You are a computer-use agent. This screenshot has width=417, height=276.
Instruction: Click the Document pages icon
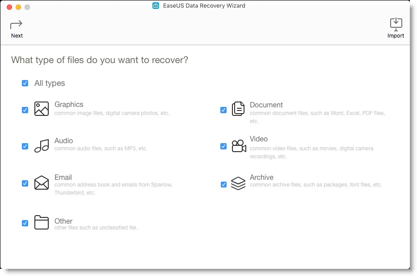point(238,109)
